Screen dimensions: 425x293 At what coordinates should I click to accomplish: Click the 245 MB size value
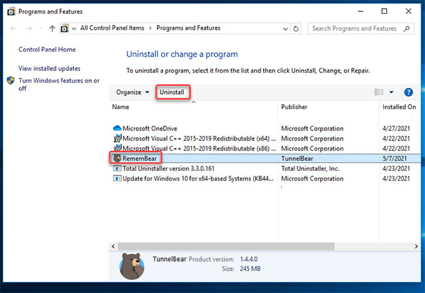250,269
